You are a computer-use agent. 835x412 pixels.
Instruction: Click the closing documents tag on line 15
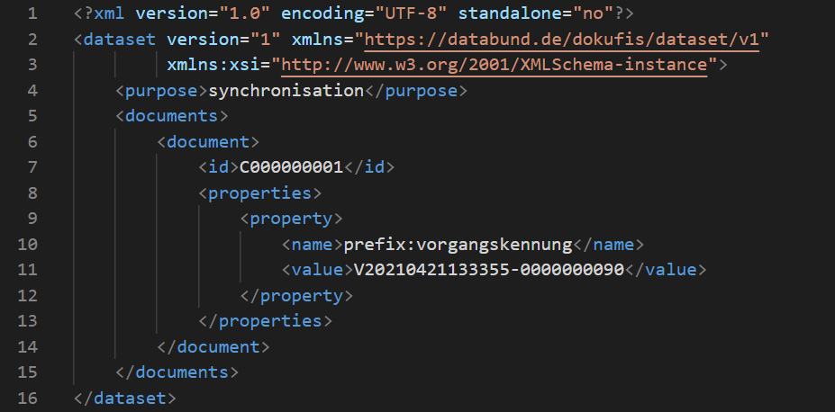point(177,372)
